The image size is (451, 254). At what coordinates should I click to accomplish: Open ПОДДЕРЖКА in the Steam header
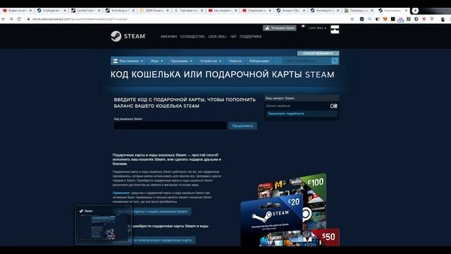251,37
